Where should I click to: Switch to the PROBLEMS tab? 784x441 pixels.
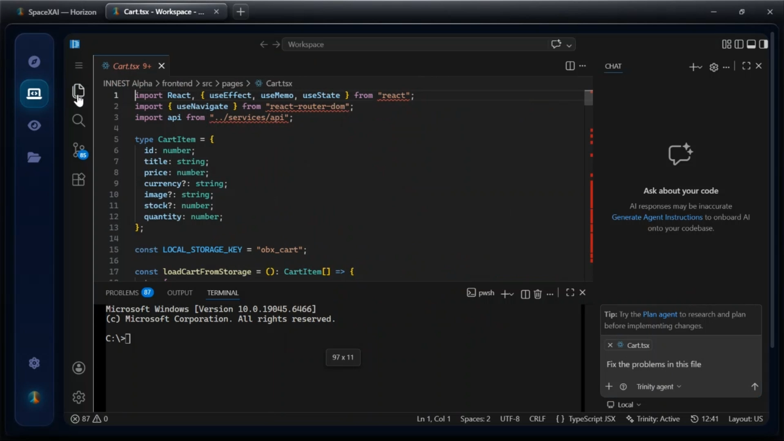pyautogui.click(x=129, y=293)
